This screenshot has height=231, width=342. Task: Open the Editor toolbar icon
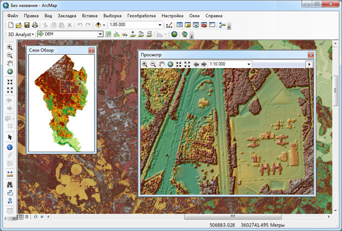click(x=169, y=25)
